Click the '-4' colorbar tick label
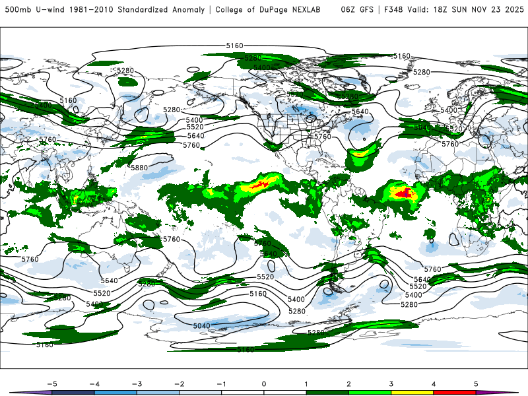The image size is (528, 396). pyautogui.click(x=94, y=384)
